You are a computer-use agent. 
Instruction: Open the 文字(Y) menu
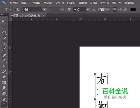(60, 3)
